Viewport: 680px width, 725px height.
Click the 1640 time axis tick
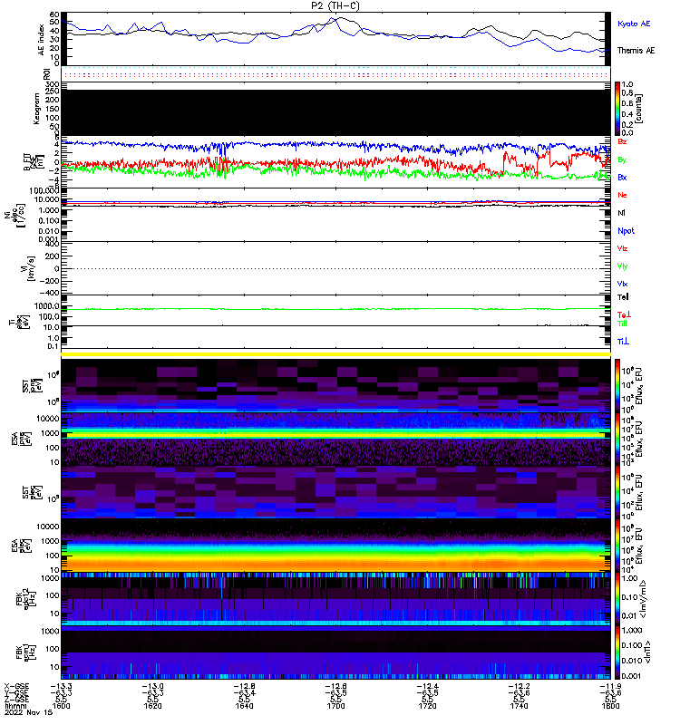click(x=244, y=706)
